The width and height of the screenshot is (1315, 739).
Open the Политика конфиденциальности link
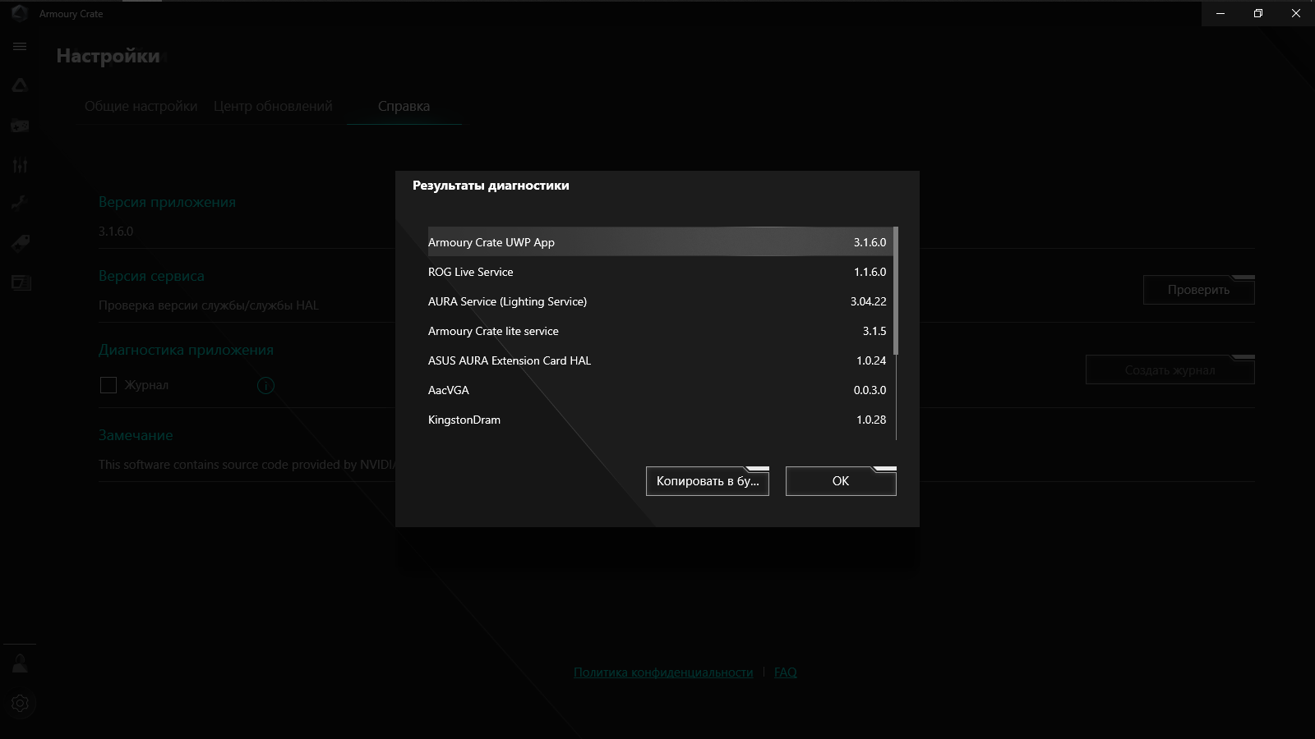(663, 672)
